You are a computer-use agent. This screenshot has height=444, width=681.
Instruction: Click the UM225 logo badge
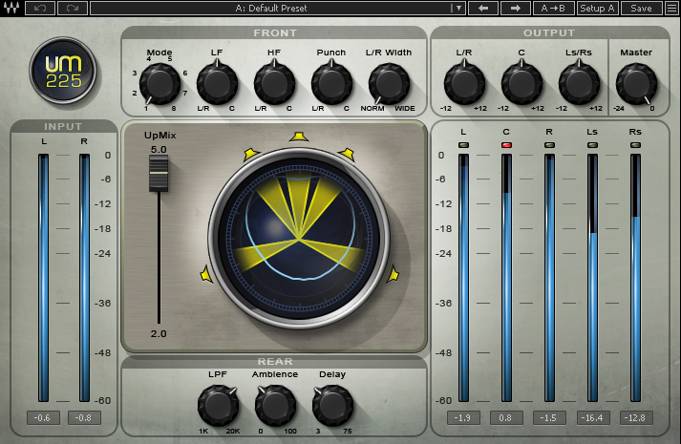tap(63, 71)
